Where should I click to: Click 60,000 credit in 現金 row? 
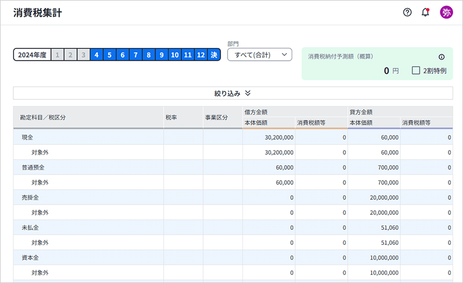coord(389,137)
